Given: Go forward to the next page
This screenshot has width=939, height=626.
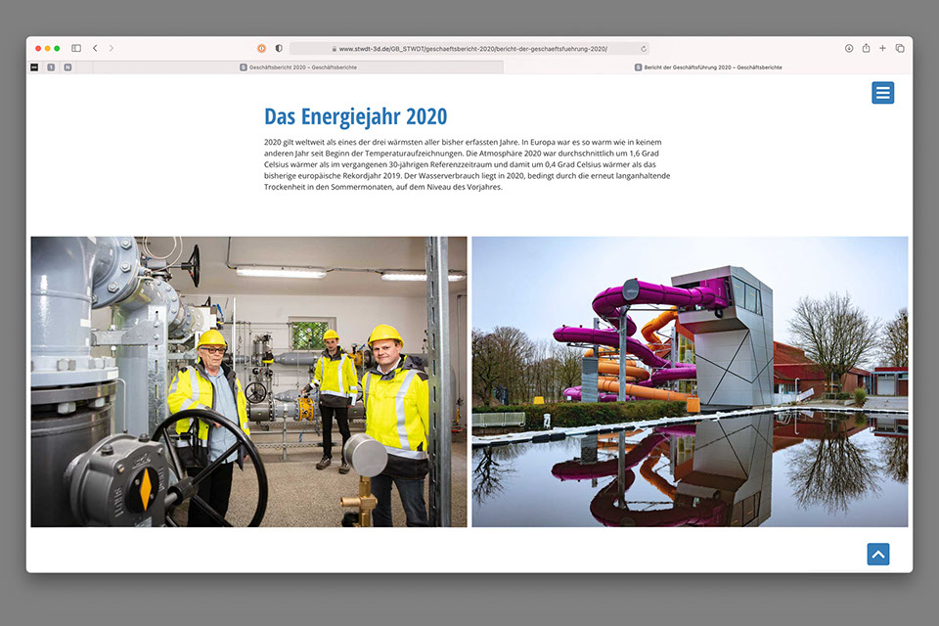Looking at the screenshot, I should tap(111, 48).
